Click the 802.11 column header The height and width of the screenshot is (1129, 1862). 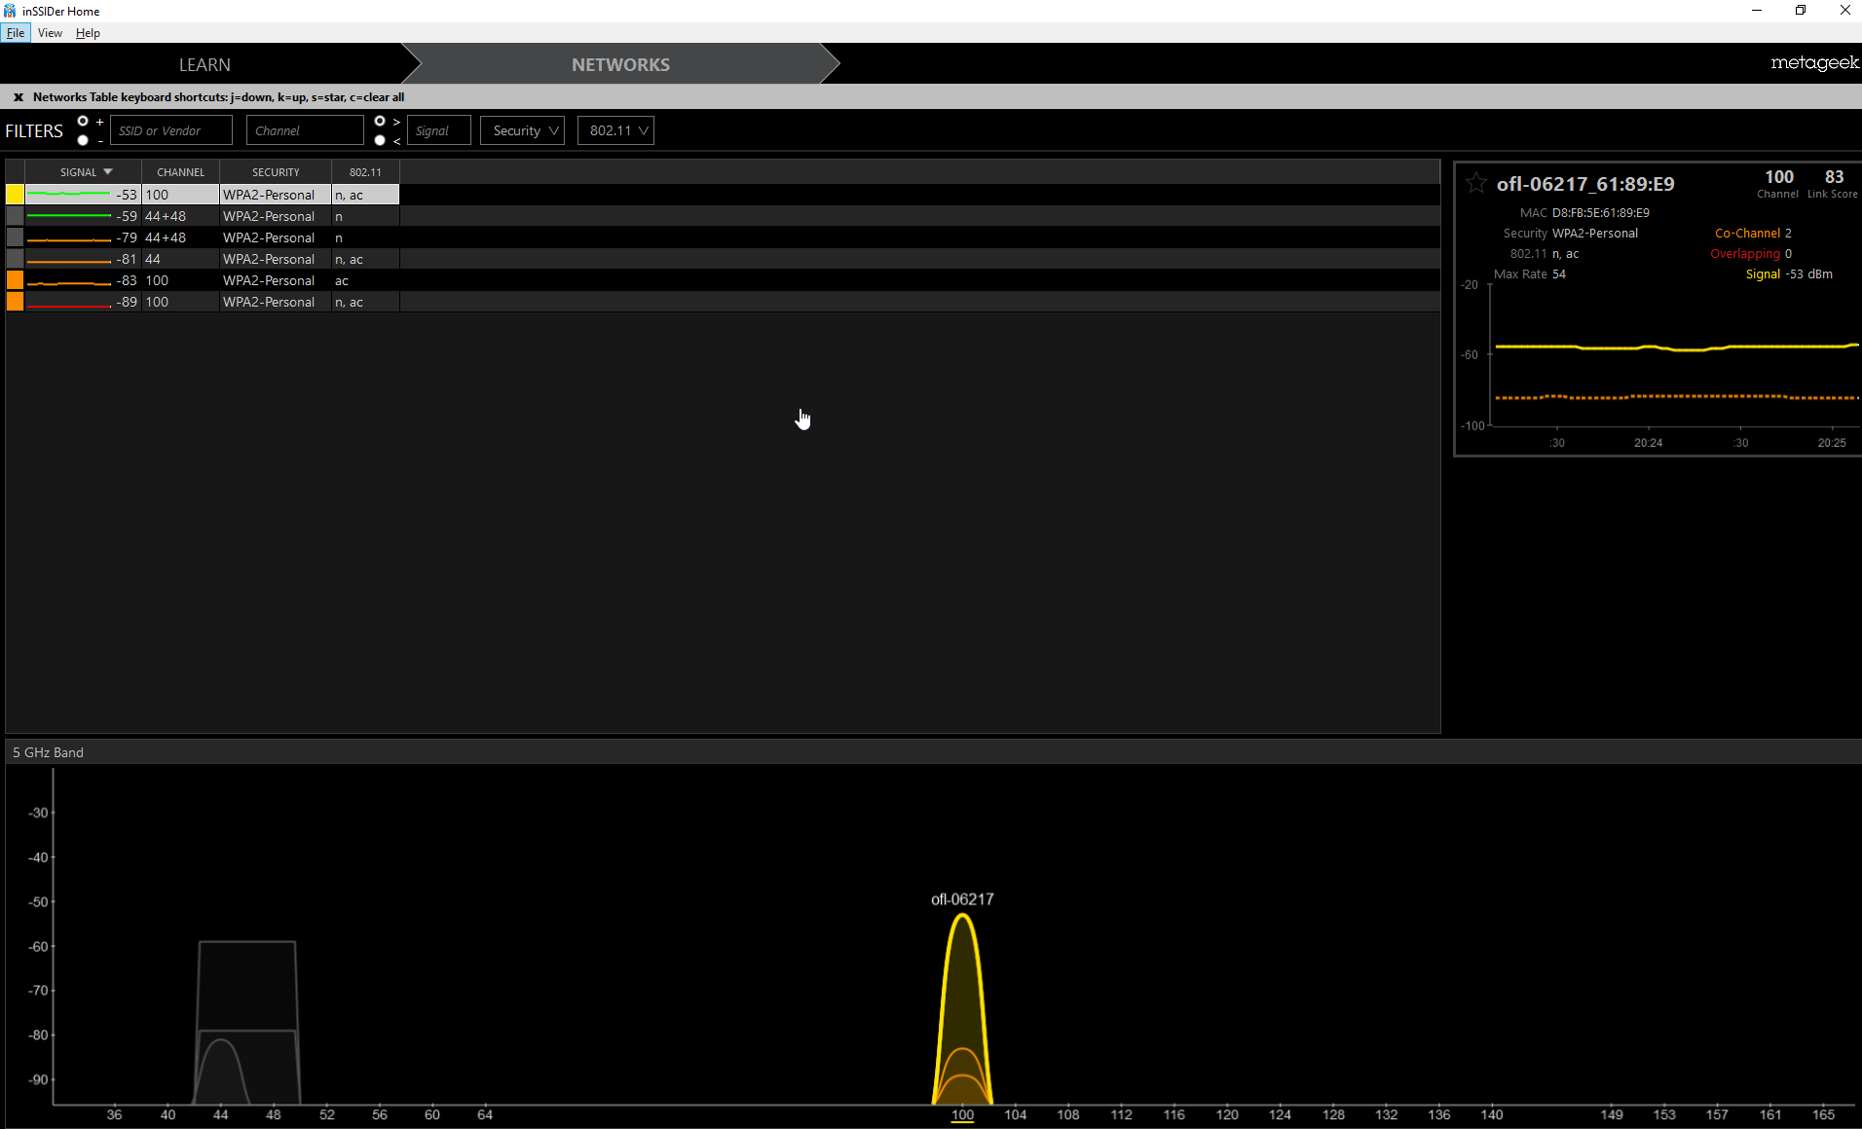363,171
